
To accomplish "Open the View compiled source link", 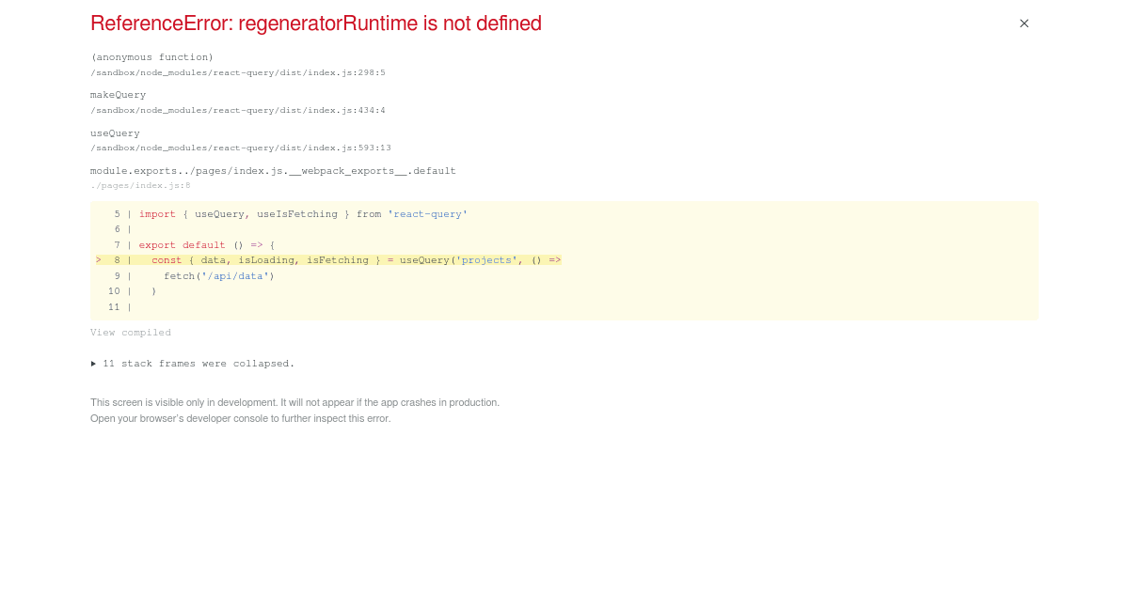I will pos(130,332).
